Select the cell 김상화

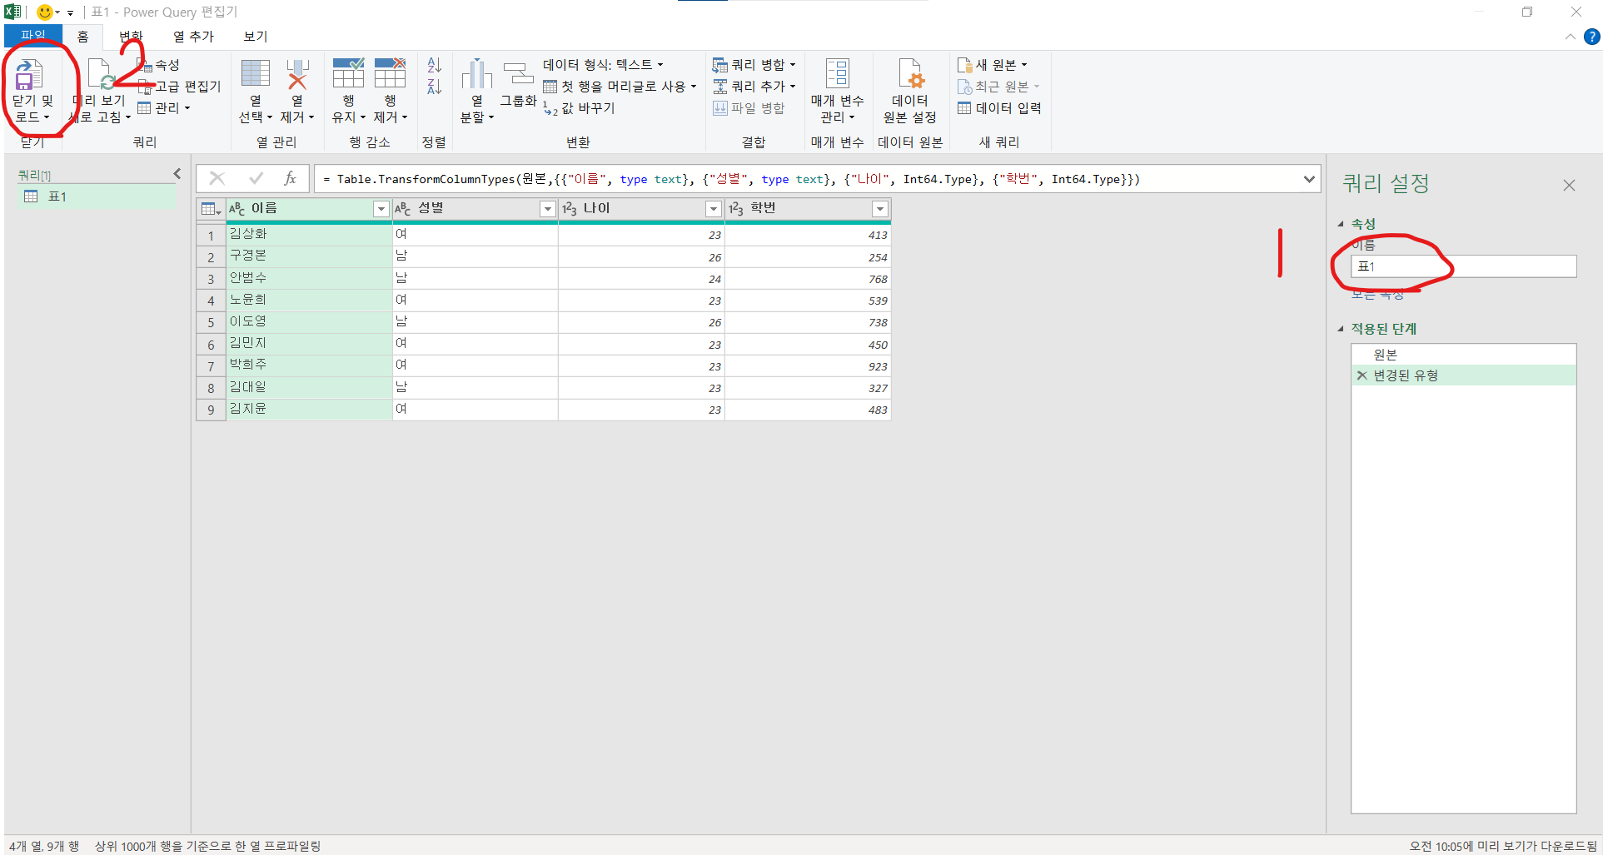click(x=309, y=235)
